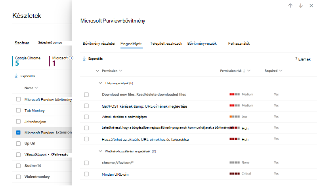The image size is (317, 186).
Task: Click the 7 Elemek count text
Action: pyautogui.click(x=303, y=59)
